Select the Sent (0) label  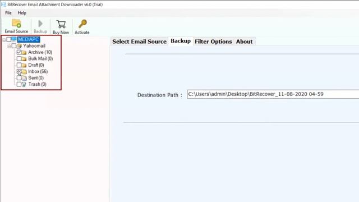click(x=36, y=78)
